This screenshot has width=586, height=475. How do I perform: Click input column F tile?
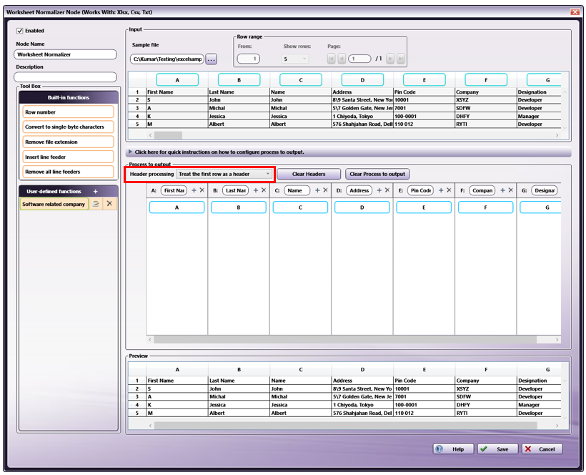pos(486,79)
